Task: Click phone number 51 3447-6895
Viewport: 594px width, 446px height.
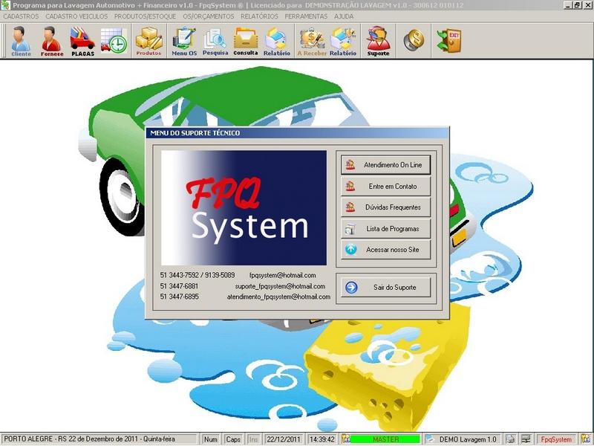Action: click(x=179, y=297)
